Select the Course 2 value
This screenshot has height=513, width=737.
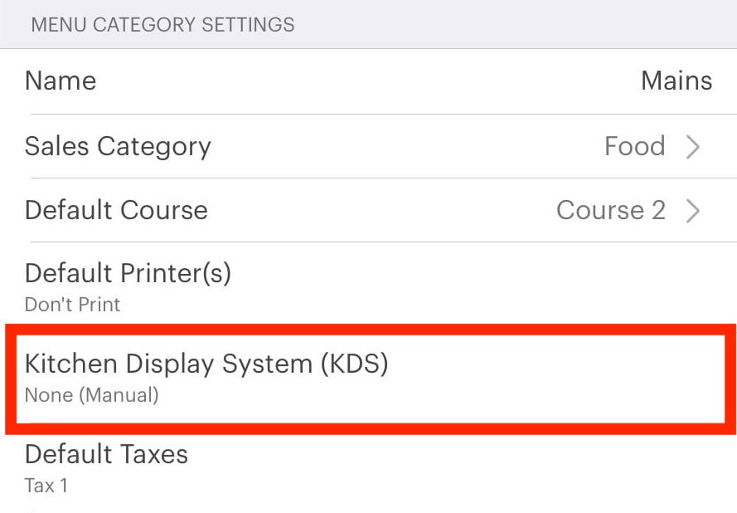(x=611, y=210)
